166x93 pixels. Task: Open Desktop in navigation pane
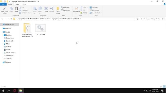(9, 35)
